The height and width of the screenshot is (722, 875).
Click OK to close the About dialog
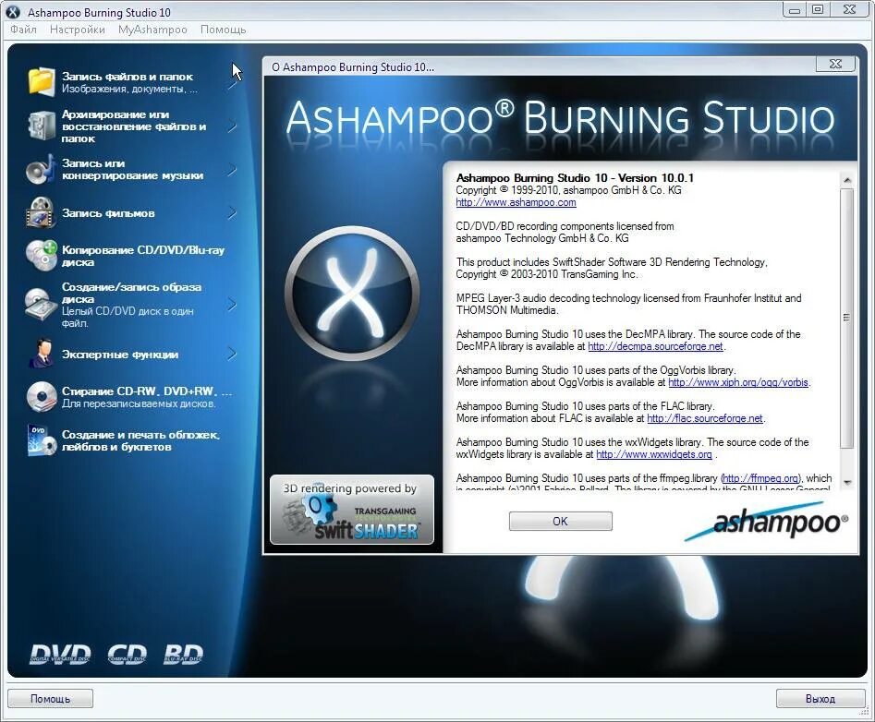point(560,522)
